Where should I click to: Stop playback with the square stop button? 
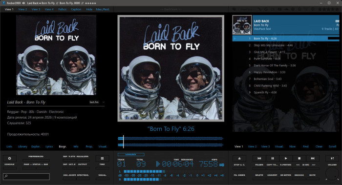[299, 159]
